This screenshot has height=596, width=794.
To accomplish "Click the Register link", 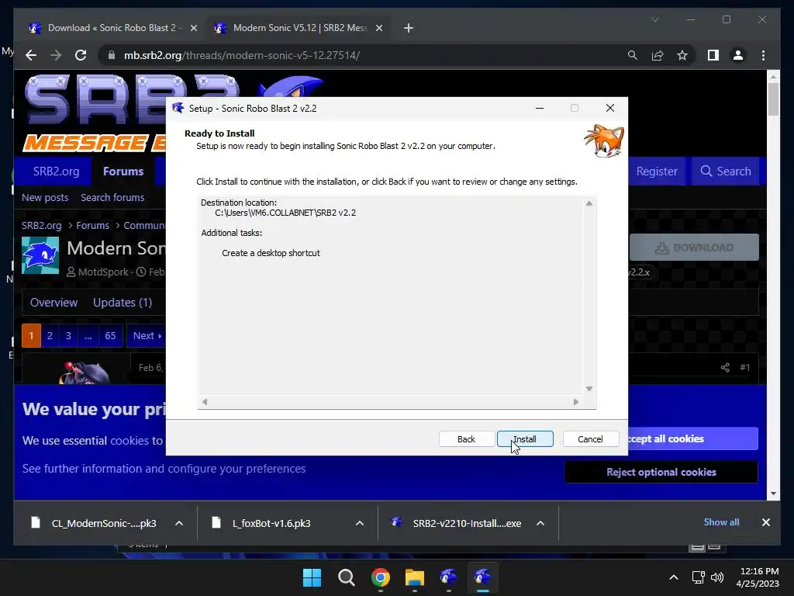I will click(657, 172).
